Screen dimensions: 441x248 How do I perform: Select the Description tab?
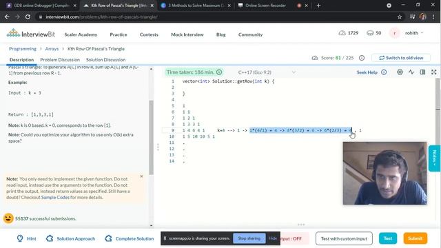(x=21, y=60)
